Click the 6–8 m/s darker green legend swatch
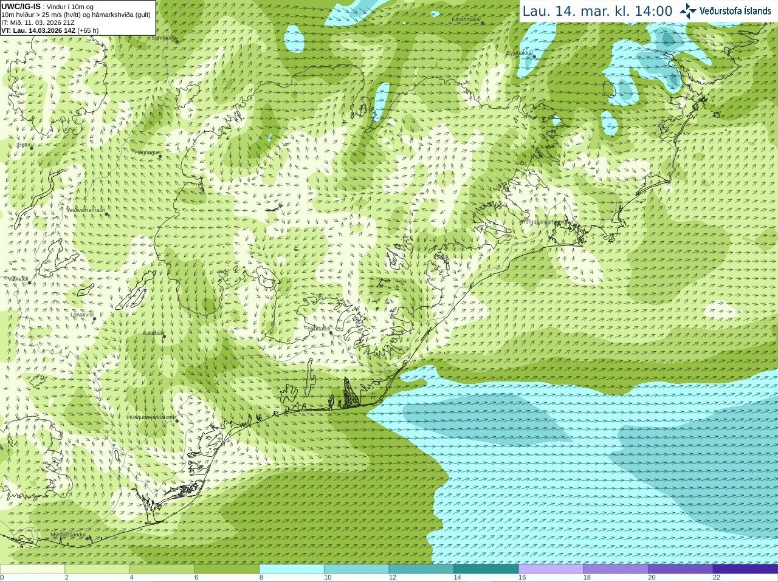The height and width of the screenshot is (582, 778). tap(227, 569)
